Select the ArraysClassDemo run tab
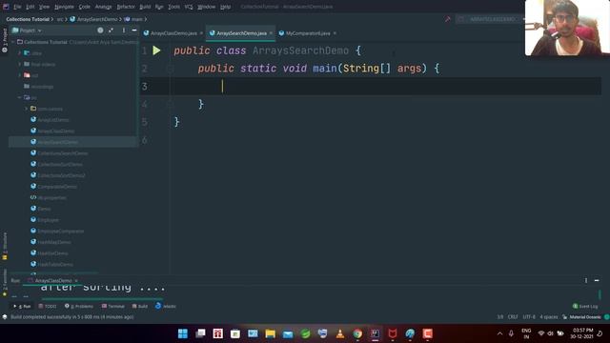Viewport: 610px width, 343px height. [53, 280]
